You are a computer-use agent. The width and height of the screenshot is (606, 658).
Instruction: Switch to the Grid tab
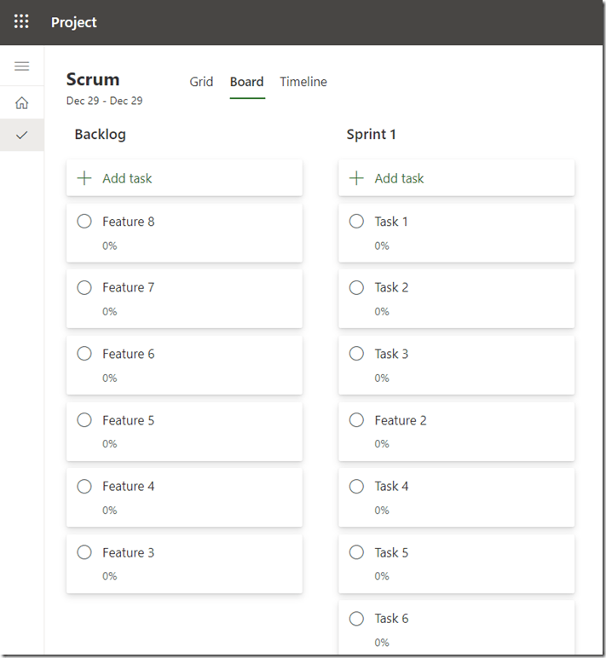click(x=201, y=82)
